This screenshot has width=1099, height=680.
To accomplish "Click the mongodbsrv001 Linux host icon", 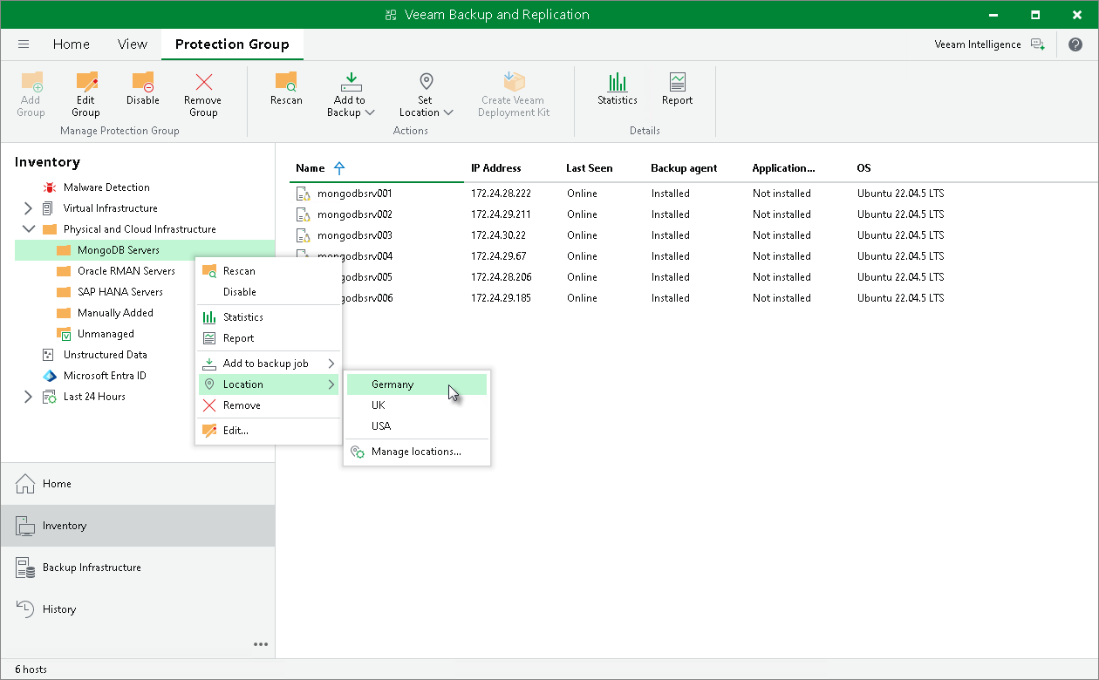I will (304, 194).
